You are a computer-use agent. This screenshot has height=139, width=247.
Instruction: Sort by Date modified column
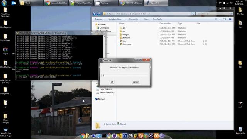point(166,24)
